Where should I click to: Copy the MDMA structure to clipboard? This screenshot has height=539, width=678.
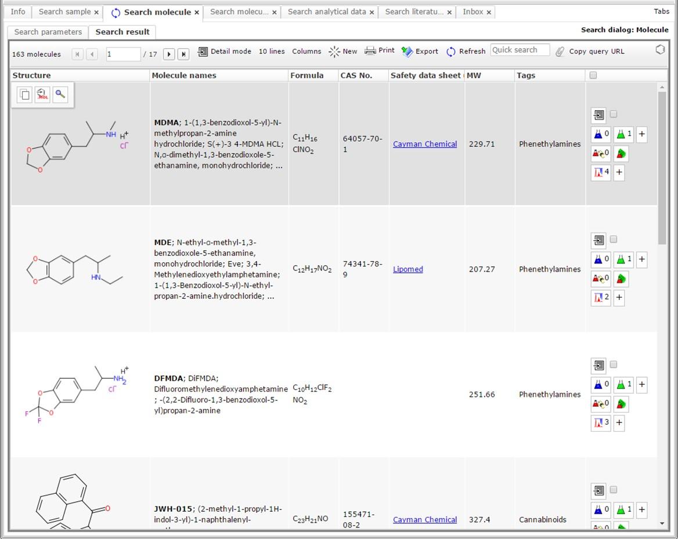tap(24, 95)
